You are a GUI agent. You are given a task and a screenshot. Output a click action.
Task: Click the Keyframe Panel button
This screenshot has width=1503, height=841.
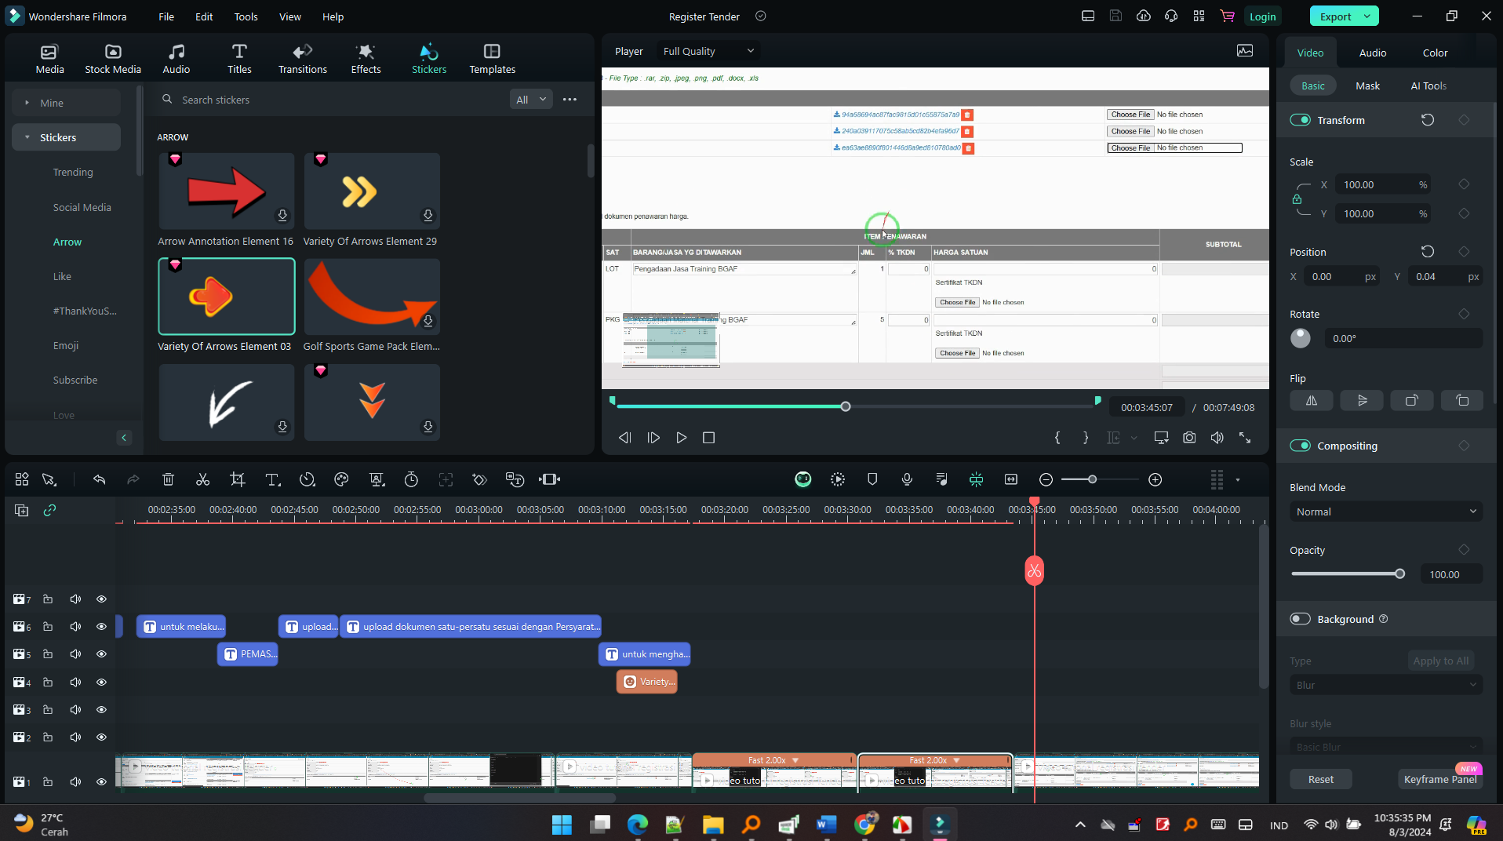(x=1439, y=779)
